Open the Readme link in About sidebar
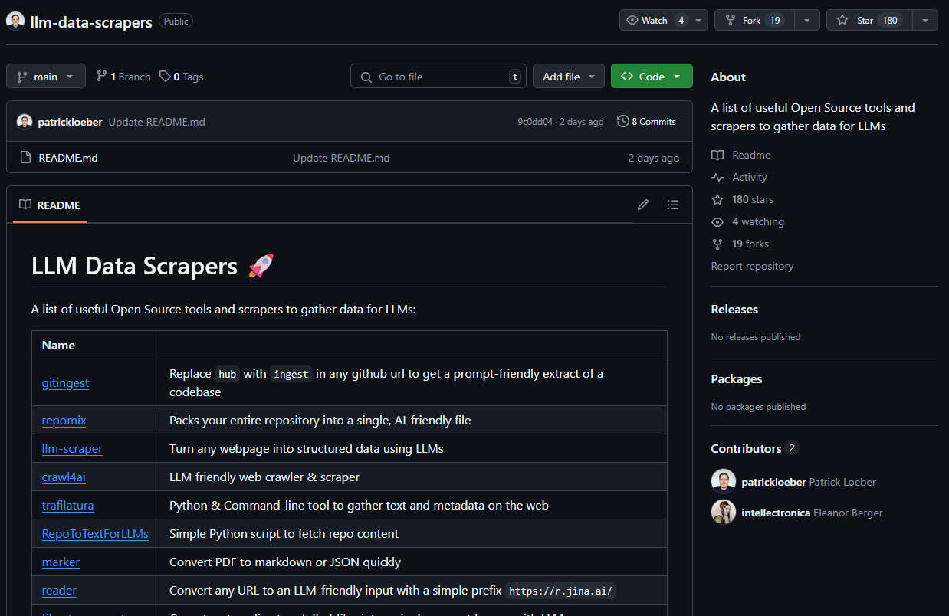Screen dimensions: 949x616 coord(741,155)
